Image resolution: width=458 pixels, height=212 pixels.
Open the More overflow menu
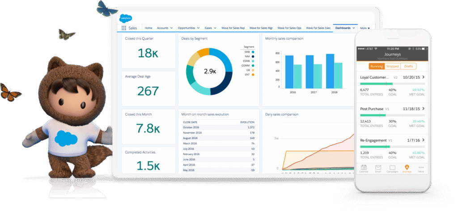[x=365, y=28]
